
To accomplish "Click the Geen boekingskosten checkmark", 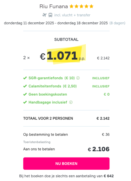I will coord(25,94).
